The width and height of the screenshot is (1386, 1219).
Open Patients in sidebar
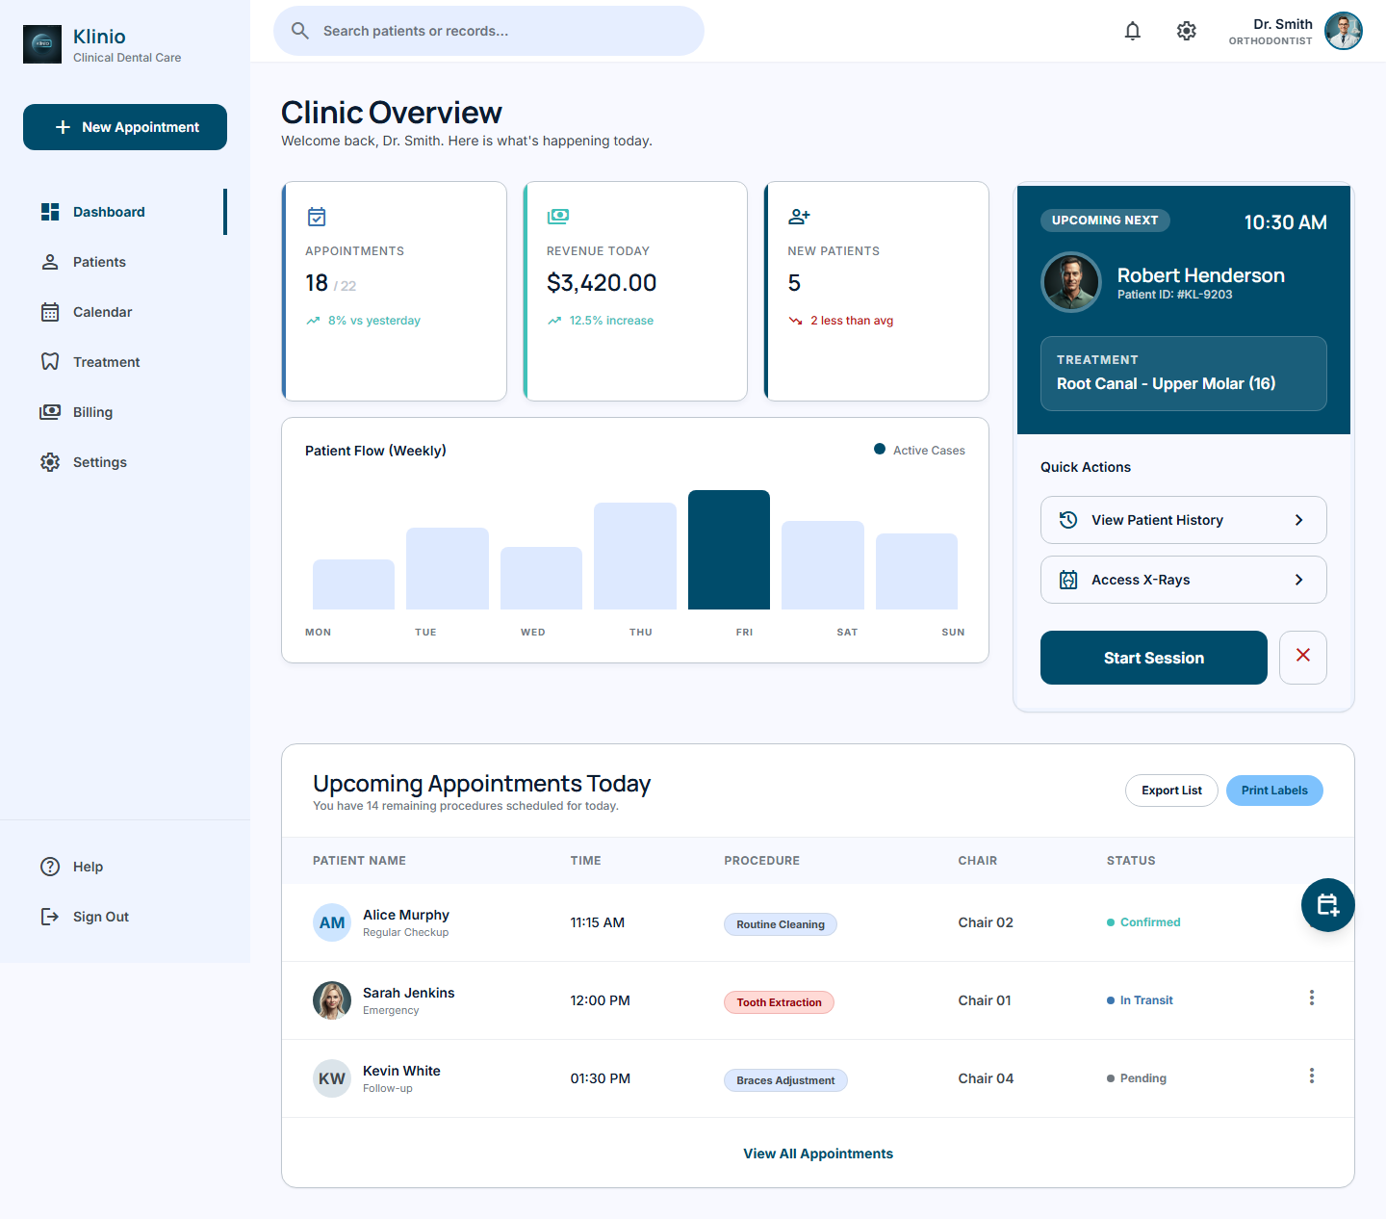(x=125, y=262)
